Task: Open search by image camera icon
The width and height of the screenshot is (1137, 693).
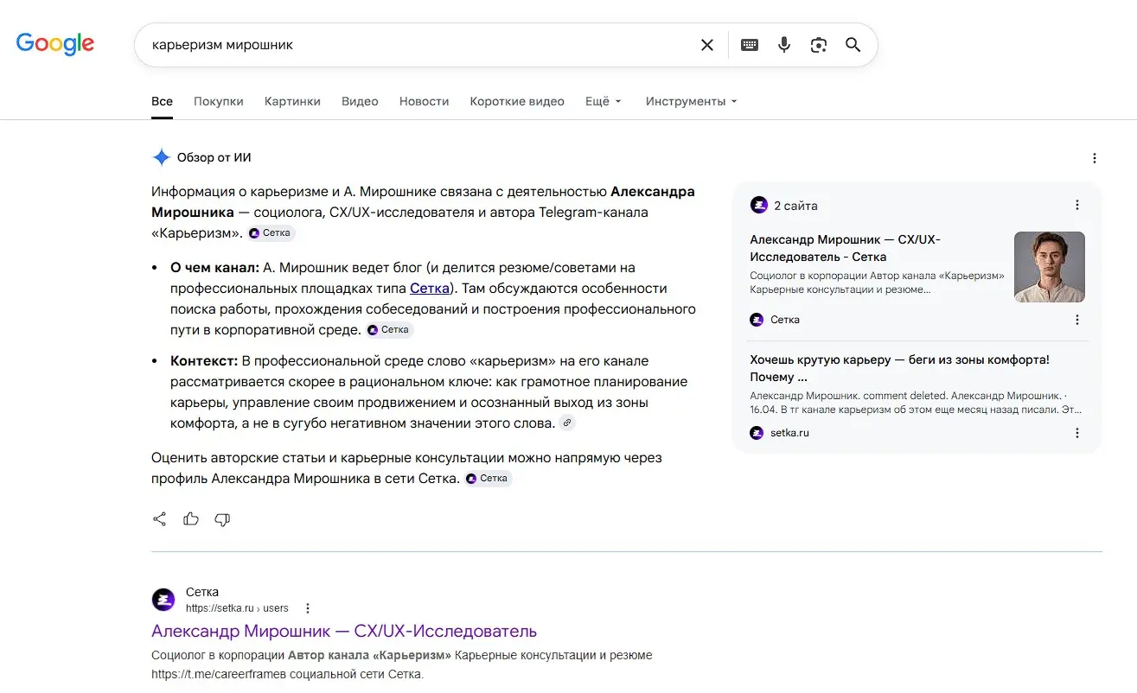Action: coord(819,45)
